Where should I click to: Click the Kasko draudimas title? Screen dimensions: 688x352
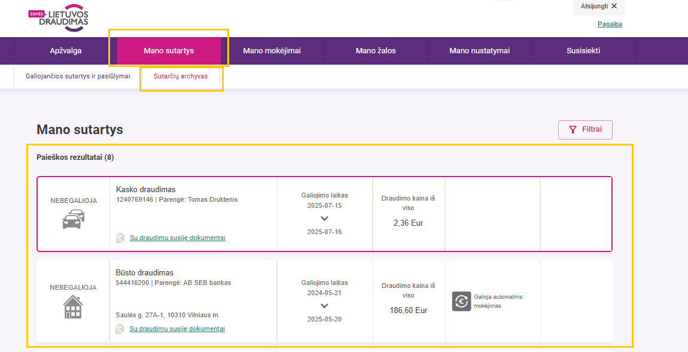point(145,190)
